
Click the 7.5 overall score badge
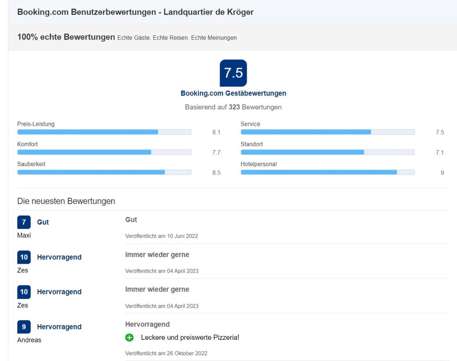click(x=233, y=73)
